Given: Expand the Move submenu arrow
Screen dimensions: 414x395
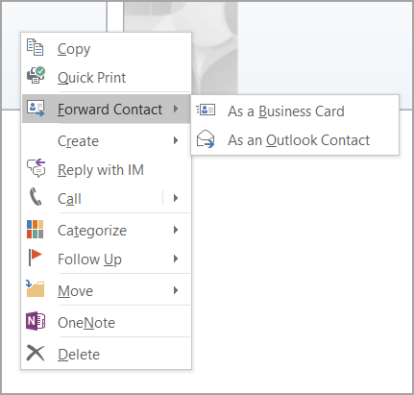Looking at the screenshot, I should pyautogui.click(x=176, y=290).
